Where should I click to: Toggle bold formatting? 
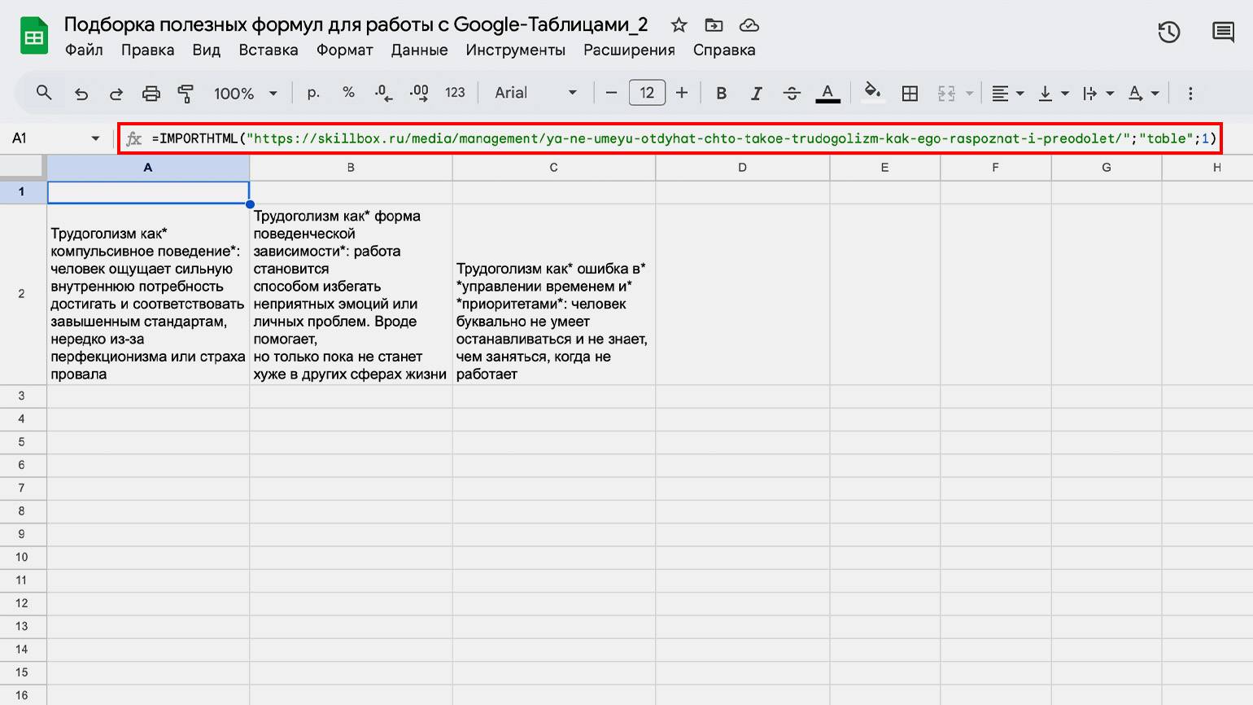[x=721, y=94]
